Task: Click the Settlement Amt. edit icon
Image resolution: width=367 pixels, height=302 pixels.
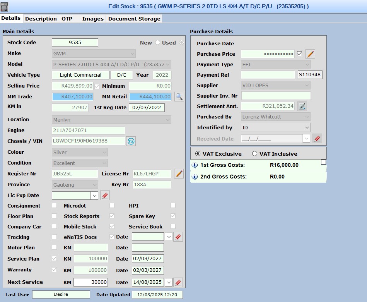Action: point(302,106)
